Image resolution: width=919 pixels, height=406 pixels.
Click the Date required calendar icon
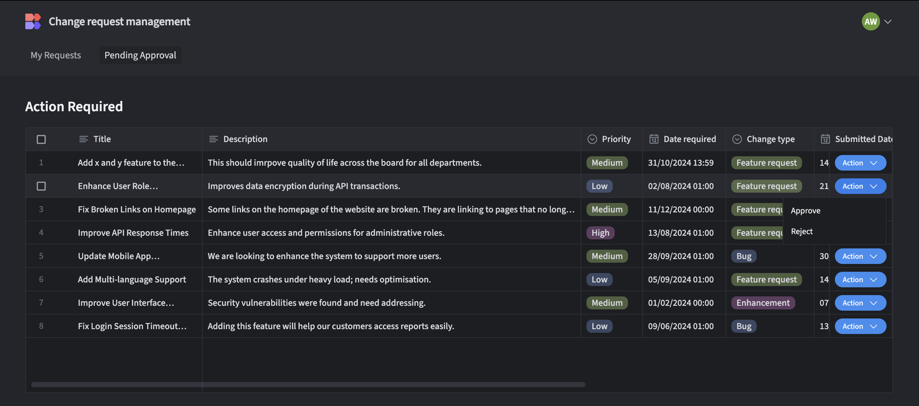coord(654,139)
